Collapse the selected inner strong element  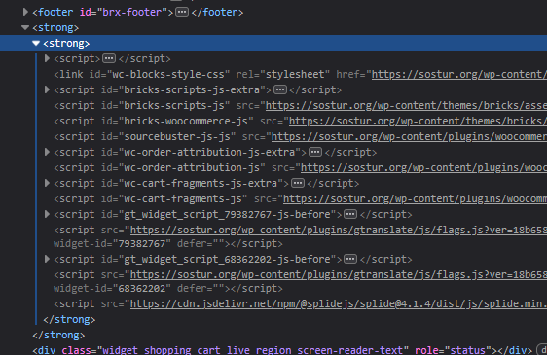[x=36, y=43]
